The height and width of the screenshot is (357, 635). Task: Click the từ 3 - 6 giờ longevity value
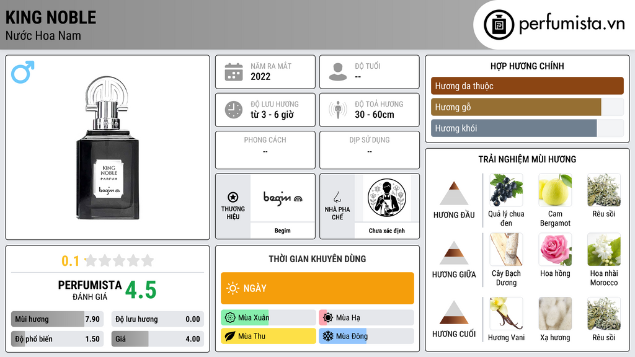pyautogui.click(x=272, y=115)
